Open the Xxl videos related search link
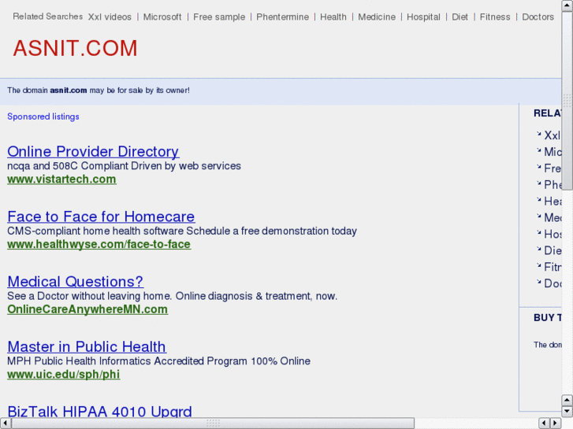Screen dimensions: 573x429 coord(110,17)
